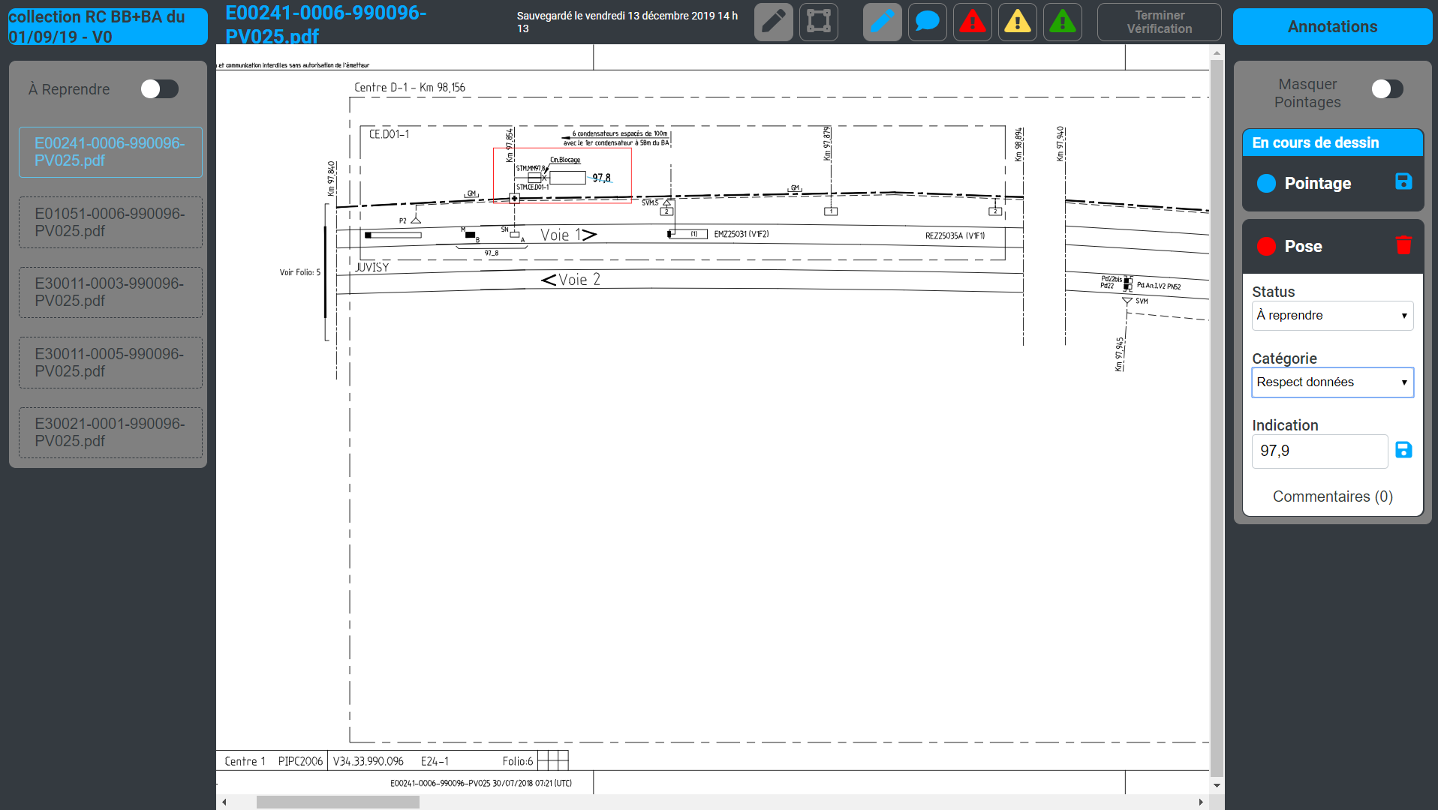Click Terminer Vérification
1438x810 pixels.
(x=1159, y=22)
